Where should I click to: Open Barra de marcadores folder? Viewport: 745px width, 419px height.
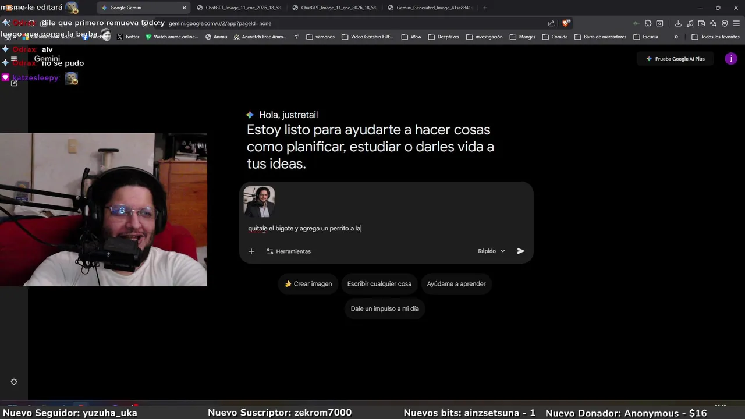pyautogui.click(x=600, y=37)
